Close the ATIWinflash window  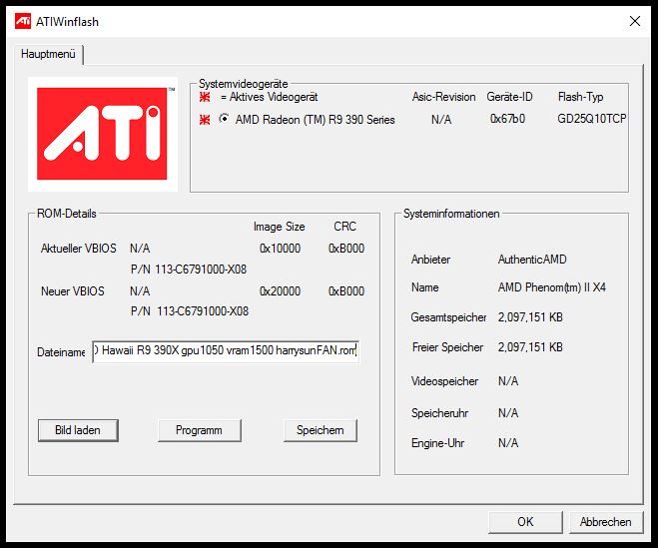tap(635, 21)
